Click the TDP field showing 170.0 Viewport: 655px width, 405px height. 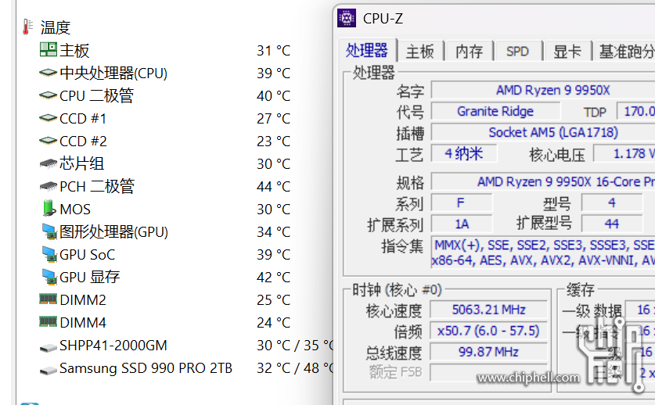click(x=635, y=111)
